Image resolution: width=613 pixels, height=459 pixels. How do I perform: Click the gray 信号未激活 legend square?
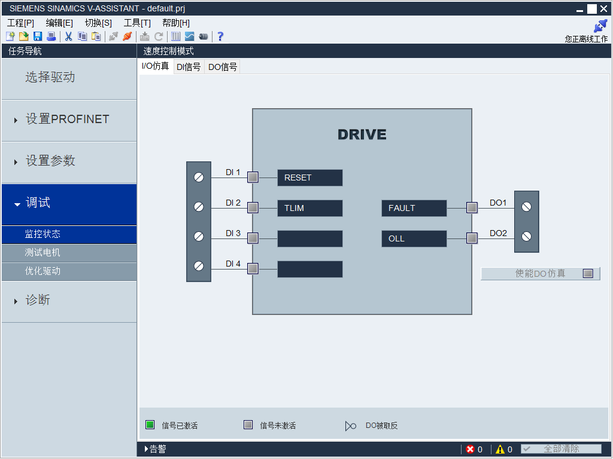248,425
